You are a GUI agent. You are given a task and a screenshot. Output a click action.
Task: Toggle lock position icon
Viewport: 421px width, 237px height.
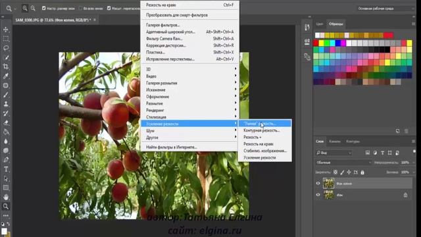[349, 172]
